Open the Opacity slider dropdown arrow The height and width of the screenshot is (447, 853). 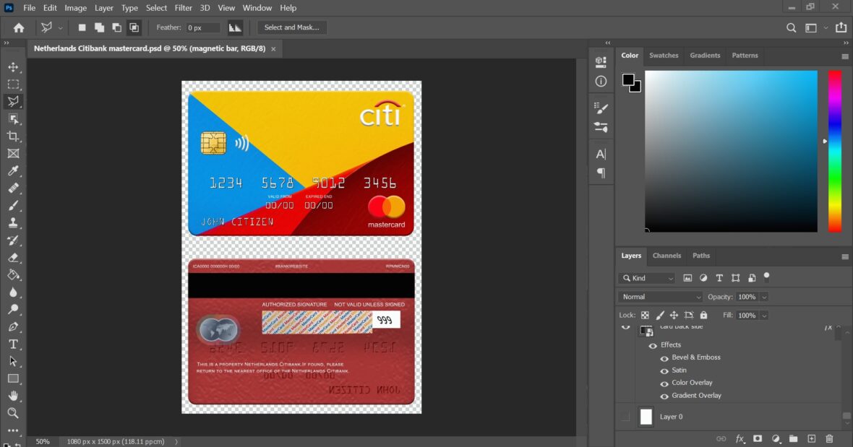pyautogui.click(x=764, y=297)
